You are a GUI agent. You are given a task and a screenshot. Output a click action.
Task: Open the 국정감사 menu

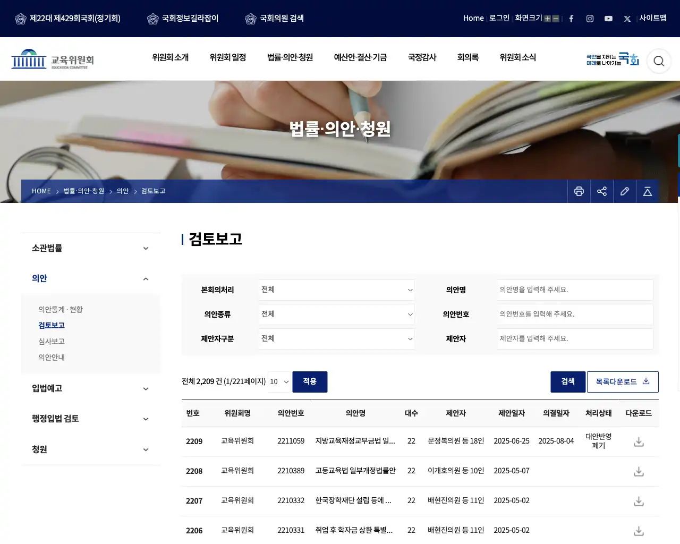(422, 57)
